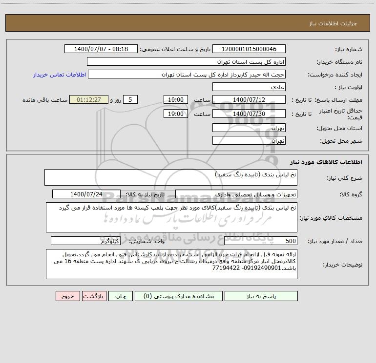376x363 pixels.
Task: Click the remaining time counter 01:12:27
Action: click(89, 99)
